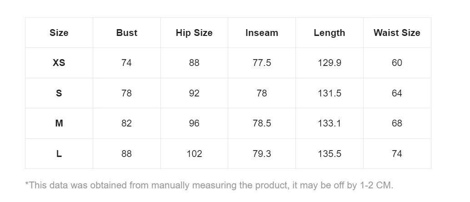Click the Hip Size column header

(194, 33)
